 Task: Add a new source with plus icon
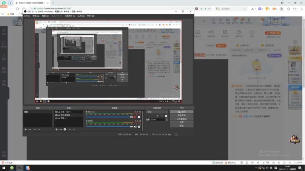(56, 129)
